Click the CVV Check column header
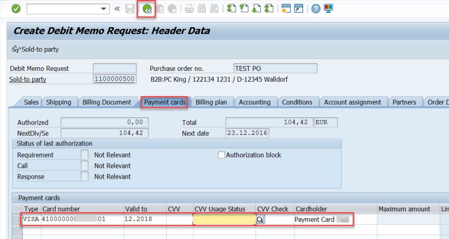The image size is (449, 239). click(x=275, y=209)
